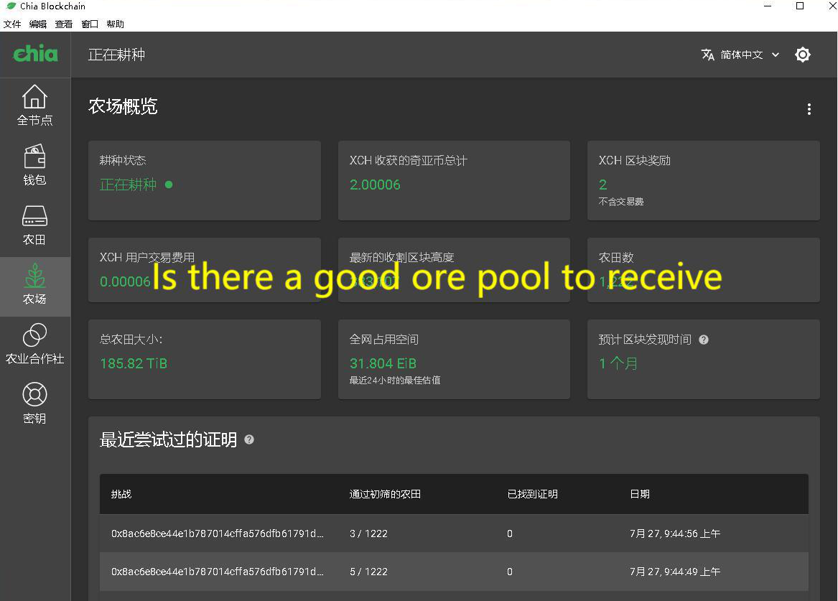Click the 已找到证明 column header

pyautogui.click(x=532, y=494)
